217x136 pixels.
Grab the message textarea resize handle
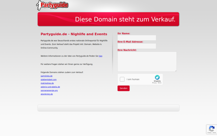(x=176, y=71)
